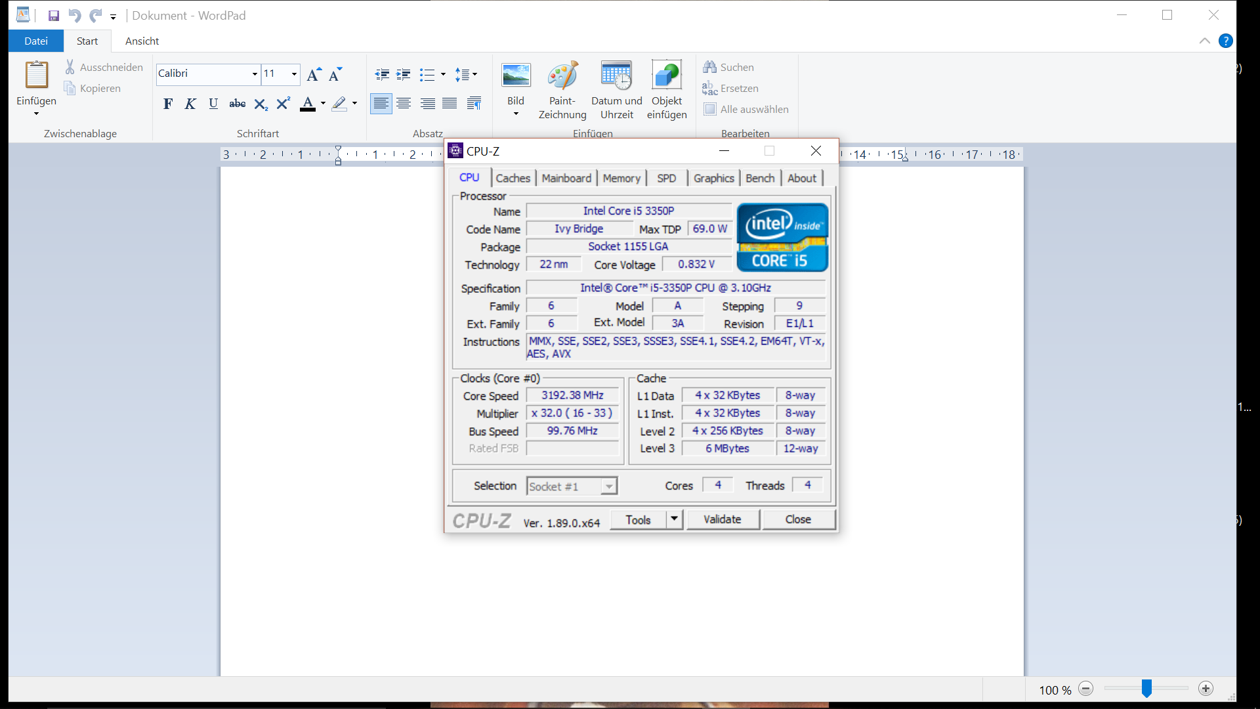The height and width of the screenshot is (709, 1260).
Task: Click the Undo arrow icon
Action: pyautogui.click(x=74, y=16)
